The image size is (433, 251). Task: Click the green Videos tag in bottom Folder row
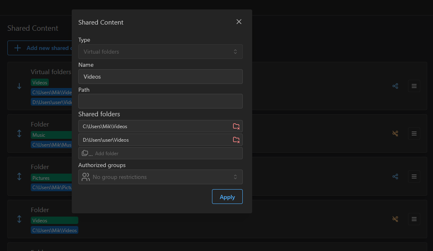pos(55,220)
